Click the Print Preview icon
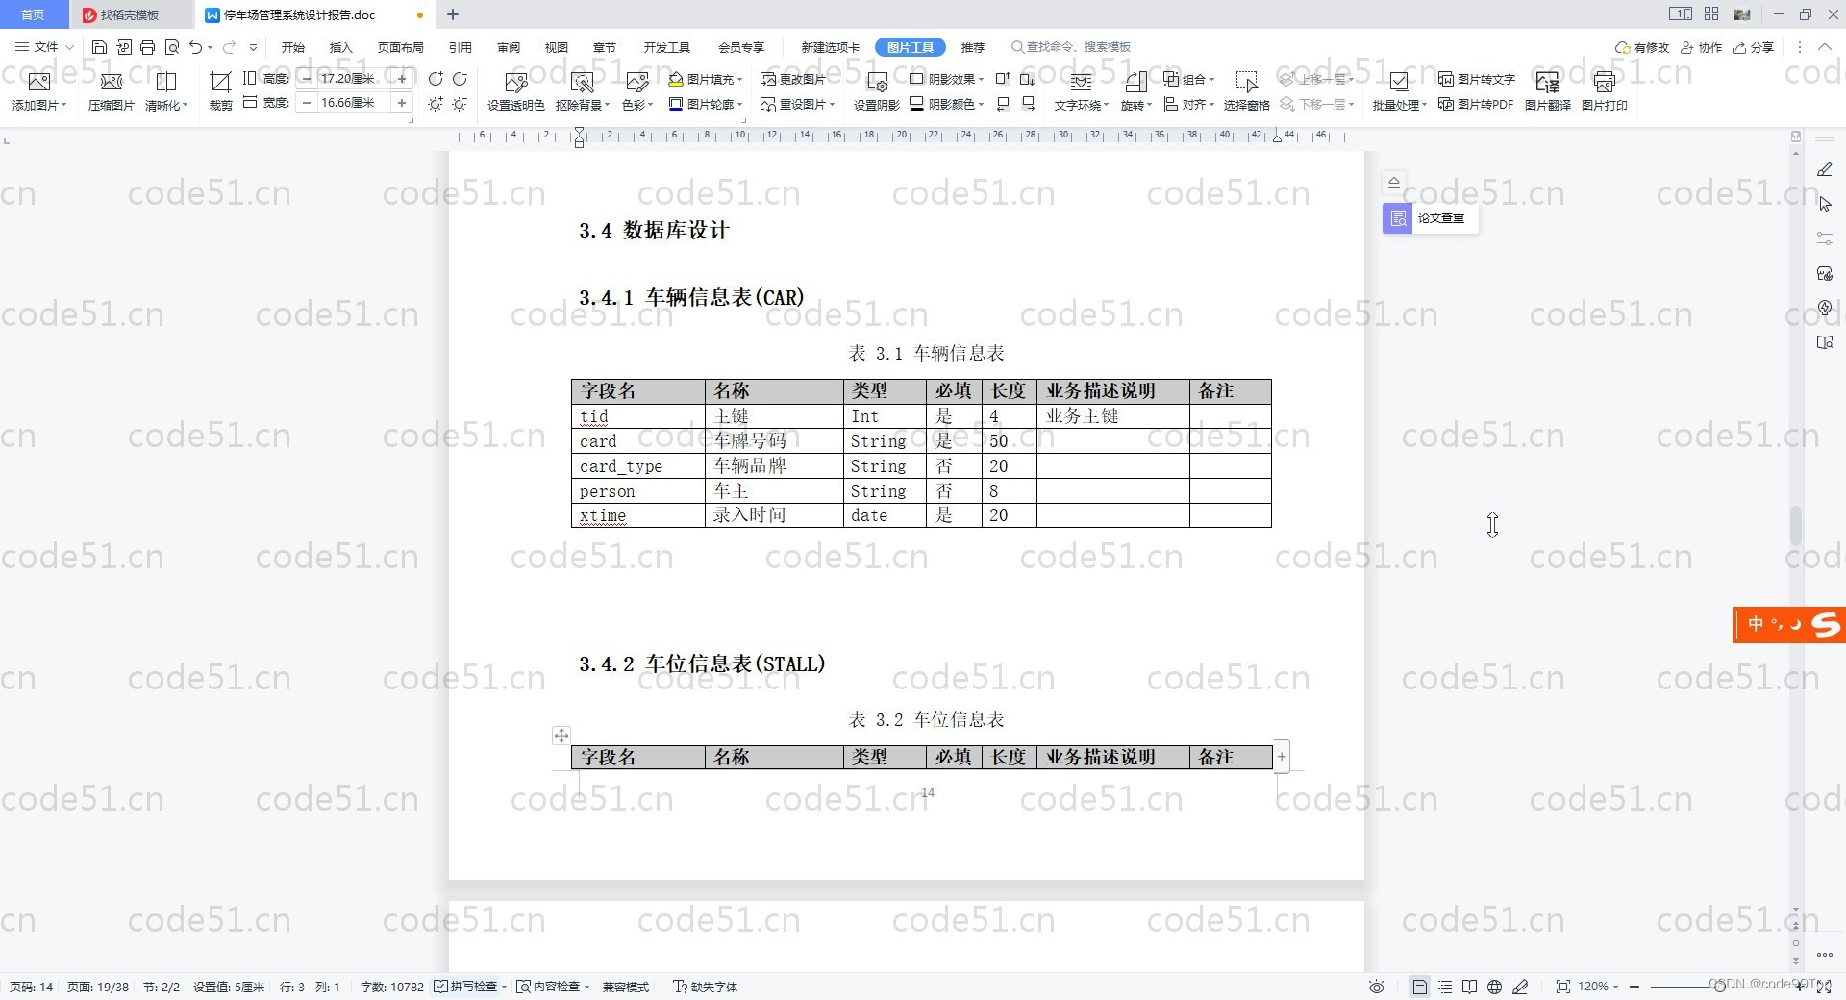 (172, 47)
